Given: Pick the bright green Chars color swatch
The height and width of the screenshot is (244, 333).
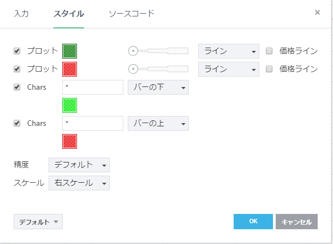Looking at the screenshot, I should click(x=70, y=105).
